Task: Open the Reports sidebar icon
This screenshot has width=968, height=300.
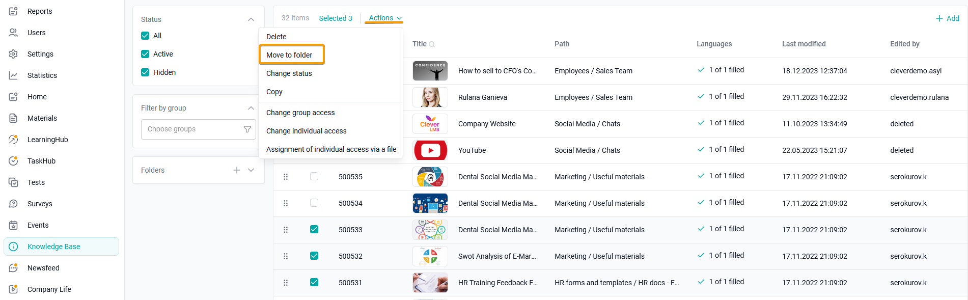Action: (x=14, y=11)
